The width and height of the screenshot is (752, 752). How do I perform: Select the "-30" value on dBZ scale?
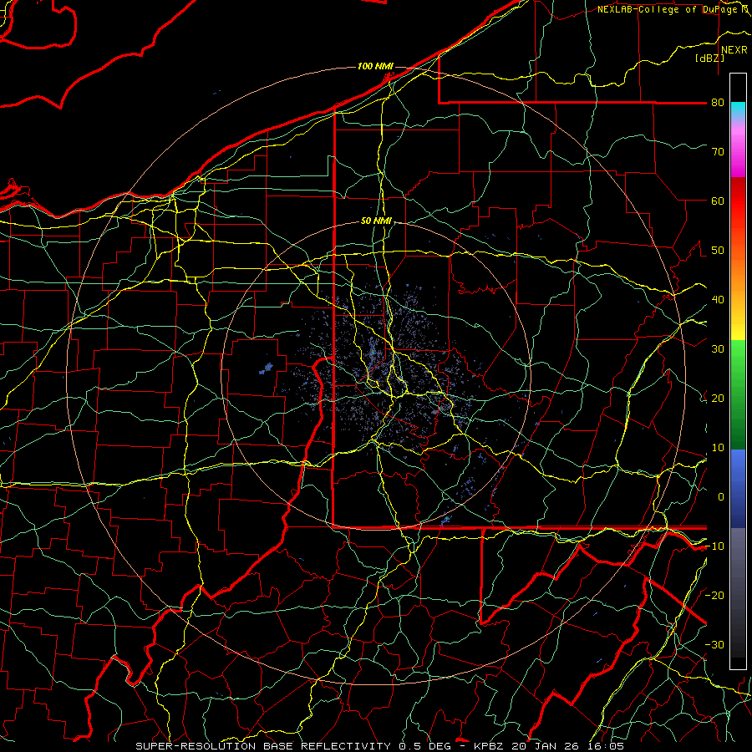(714, 644)
